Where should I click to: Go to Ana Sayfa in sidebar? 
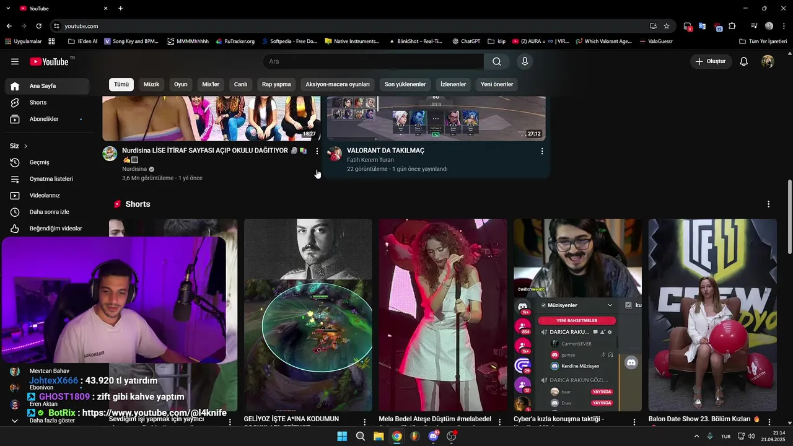[47, 86]
